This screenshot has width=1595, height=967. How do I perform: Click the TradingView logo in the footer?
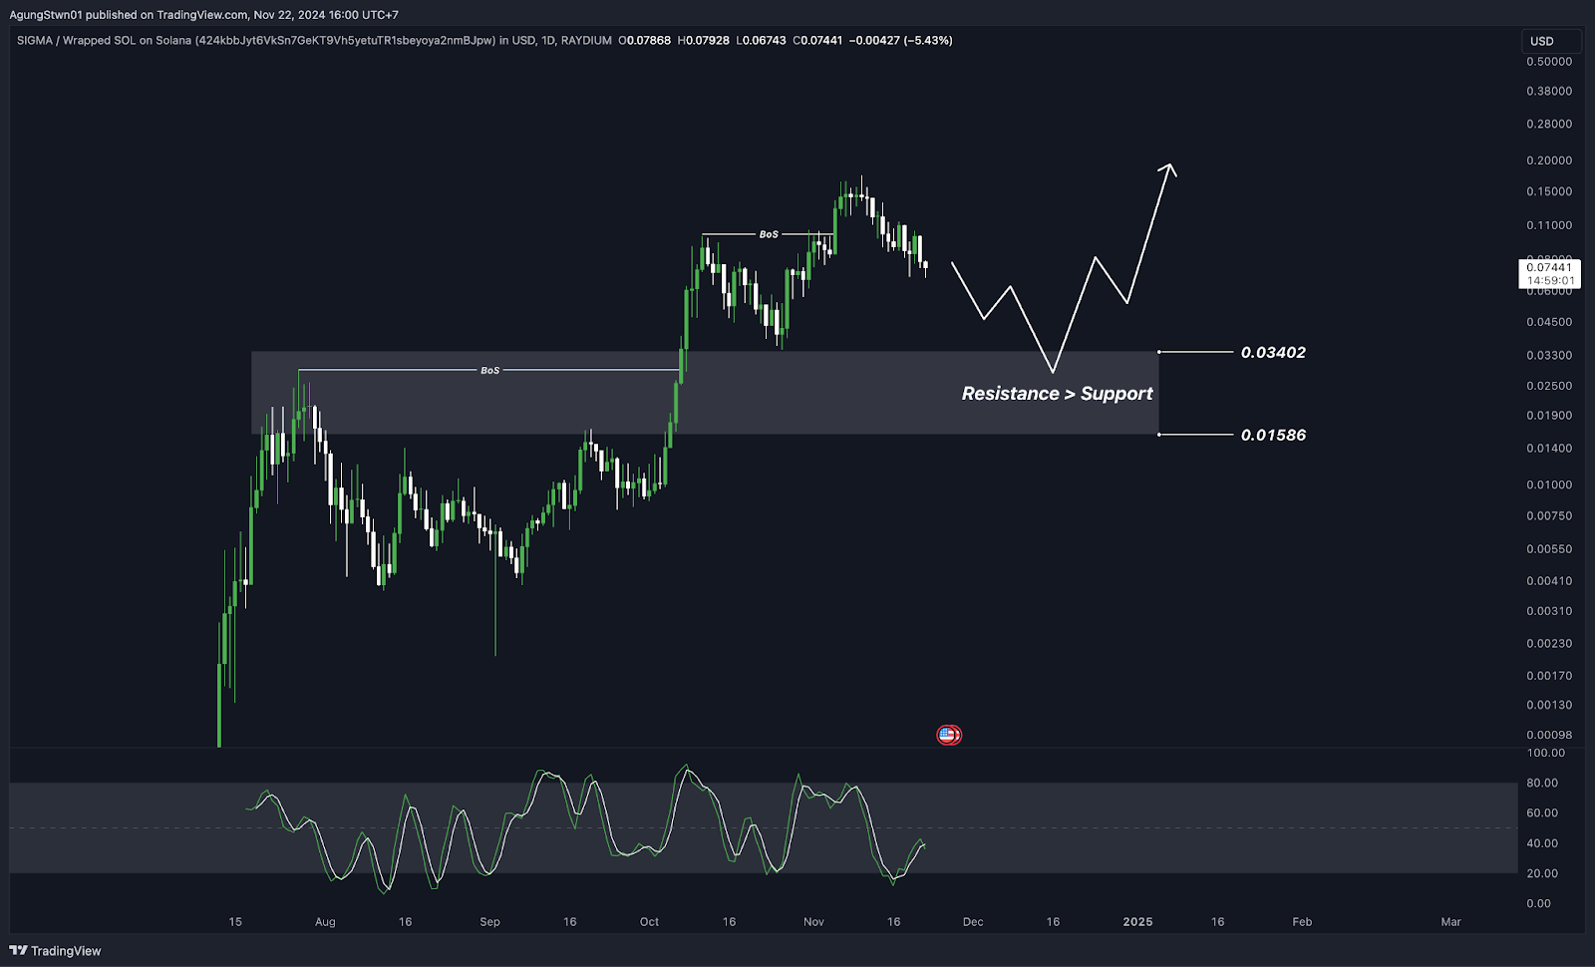point(56,951)
